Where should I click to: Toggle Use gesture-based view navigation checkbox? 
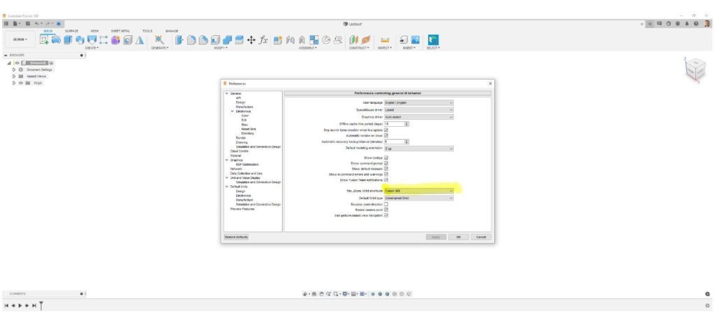(386, 215)
